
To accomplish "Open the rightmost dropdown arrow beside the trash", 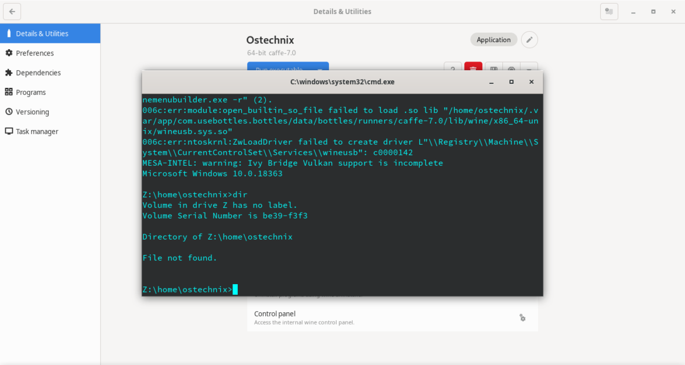I will tap(529, 67).
